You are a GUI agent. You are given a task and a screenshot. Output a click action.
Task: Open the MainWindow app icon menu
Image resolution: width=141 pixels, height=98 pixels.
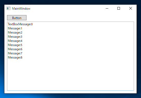click(x=9, y=8)
